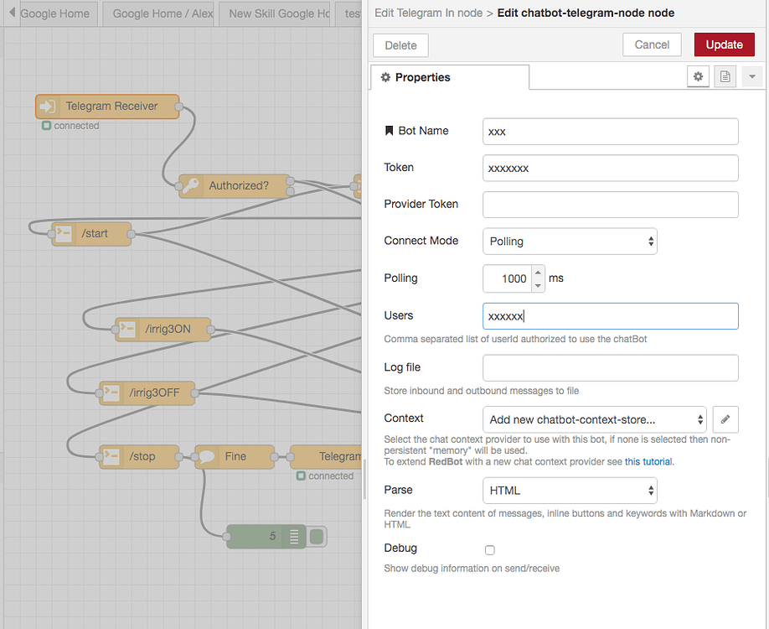Click the red Update button
This screenshot has height=629, width=769.
click(724, 44)
